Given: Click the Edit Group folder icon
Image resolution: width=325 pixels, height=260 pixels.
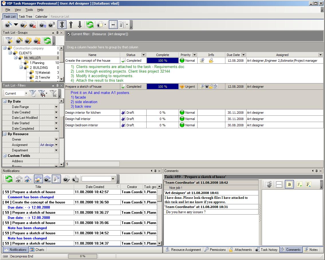Looking at the screenshot, I should 28,41.
